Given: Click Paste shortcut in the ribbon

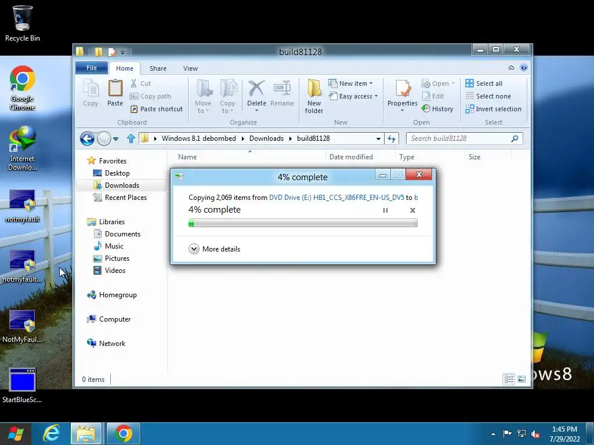Looking at the screenshot, I should point(157,109).
